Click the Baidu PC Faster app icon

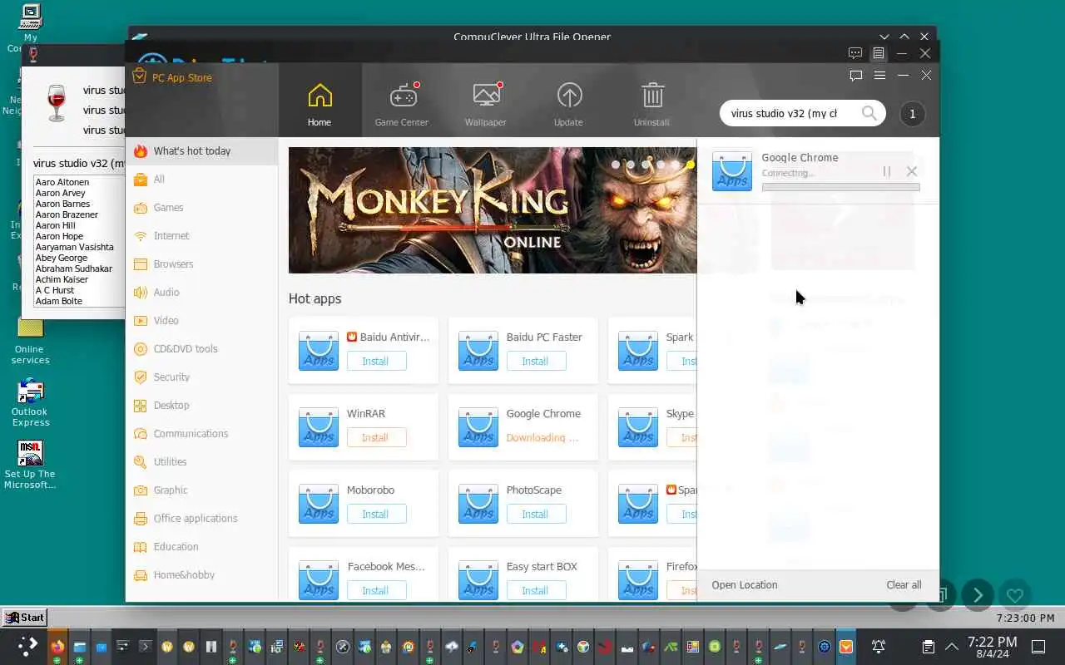(478, 351)
